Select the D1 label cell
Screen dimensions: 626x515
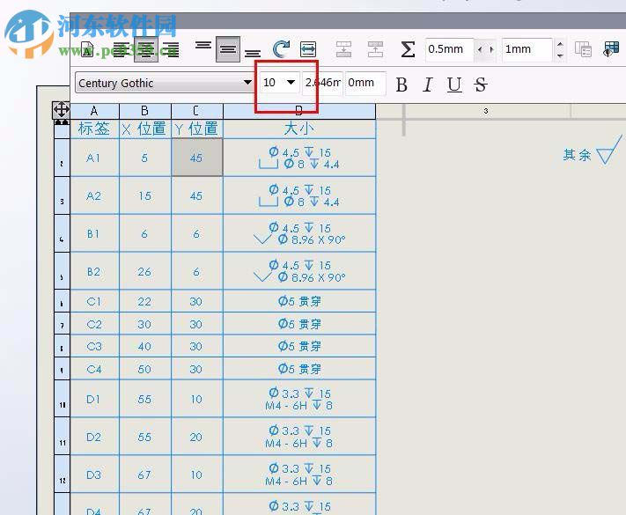click(94, 399)
